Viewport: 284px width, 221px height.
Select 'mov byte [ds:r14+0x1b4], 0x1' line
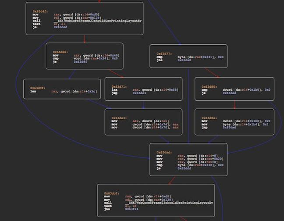click(x=235, y=125)
